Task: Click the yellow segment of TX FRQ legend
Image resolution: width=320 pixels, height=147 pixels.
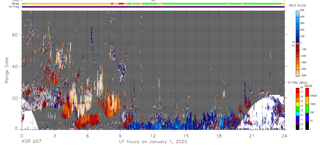Action: [x=298, y=104]
